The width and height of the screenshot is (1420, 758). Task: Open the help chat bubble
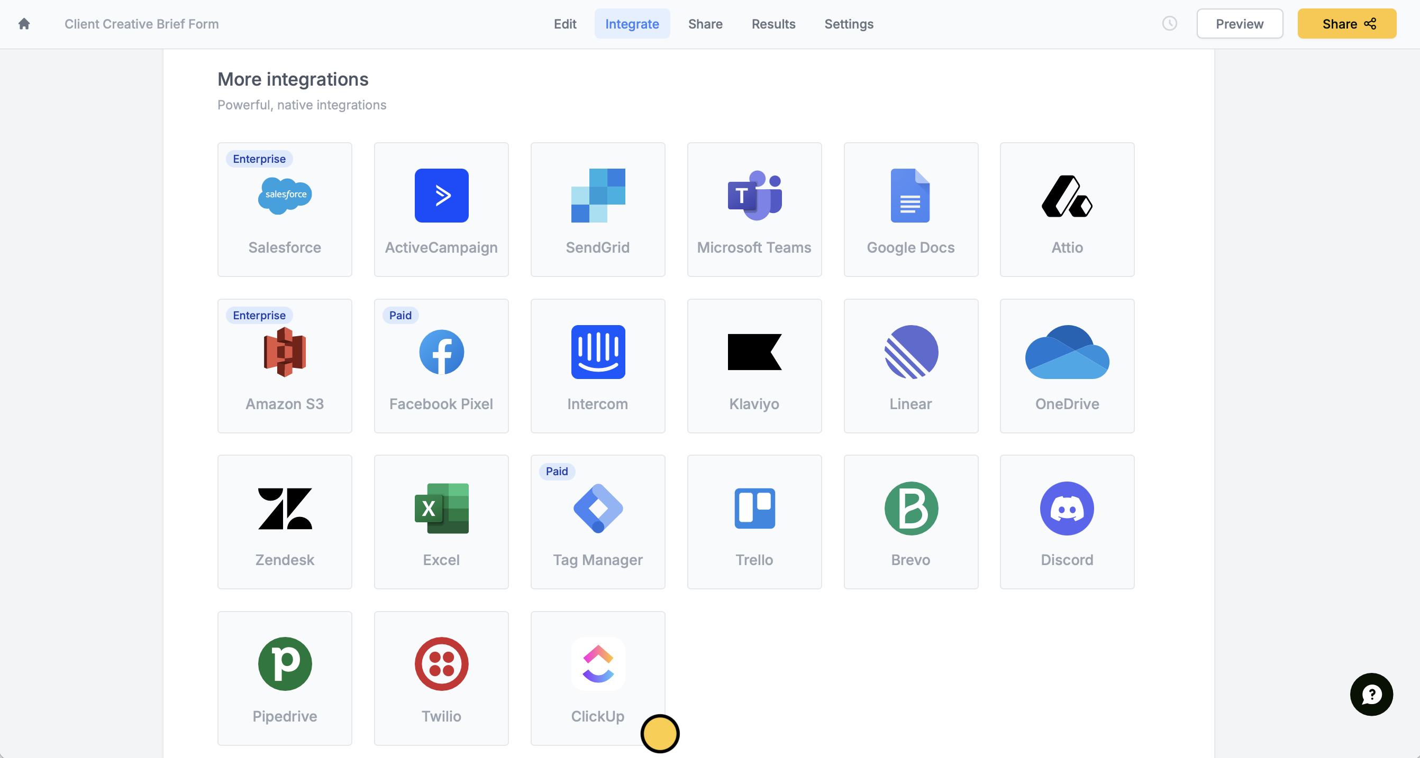[x=1371, y=694]
